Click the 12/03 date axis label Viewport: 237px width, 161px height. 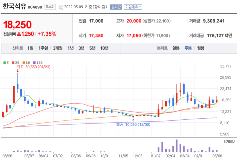point(137,156)
